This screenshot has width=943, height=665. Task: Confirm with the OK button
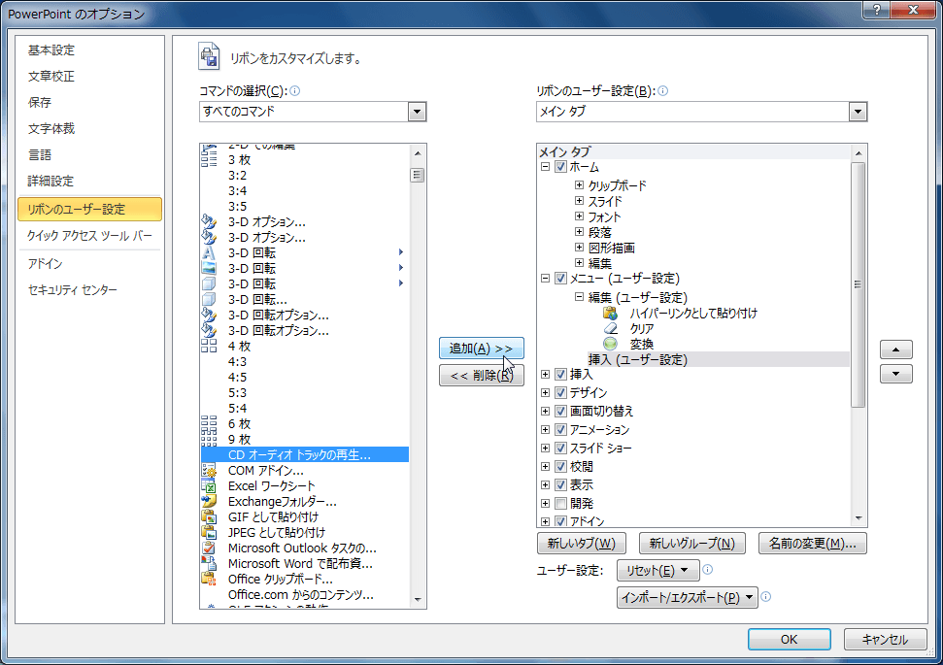click(789, 639)
